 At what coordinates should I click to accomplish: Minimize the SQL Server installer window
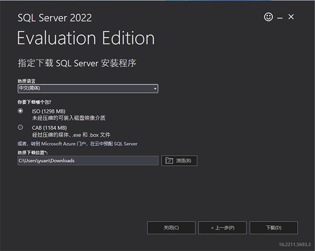tap(280, 18)
